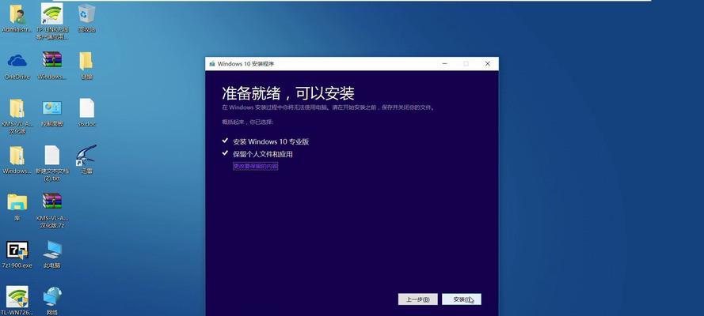Close the Windows 10 setup window
Viewport: 704px width, 316px height.
coord(488,64)
